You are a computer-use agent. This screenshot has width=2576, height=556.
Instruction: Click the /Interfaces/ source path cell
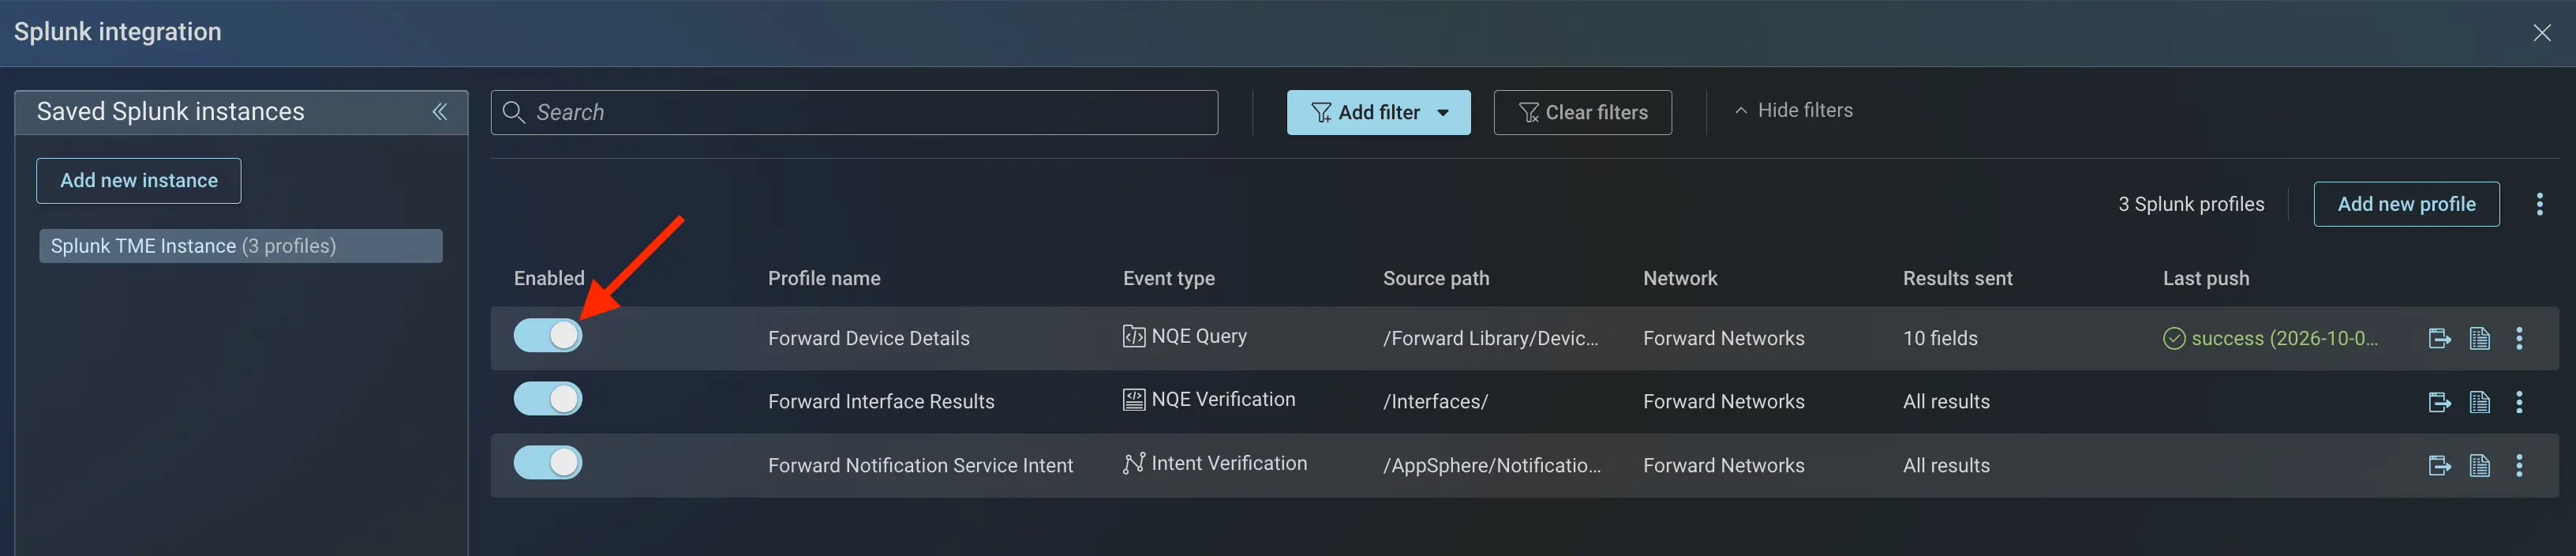(1435, 402)
